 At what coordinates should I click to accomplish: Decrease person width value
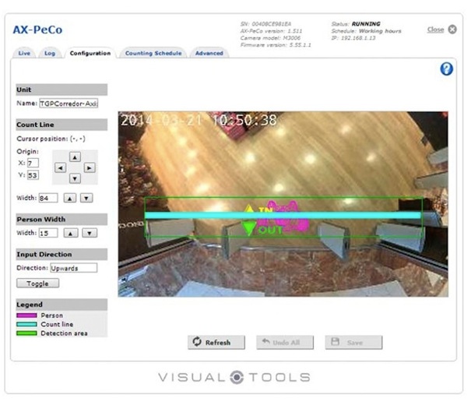(90, 233)
